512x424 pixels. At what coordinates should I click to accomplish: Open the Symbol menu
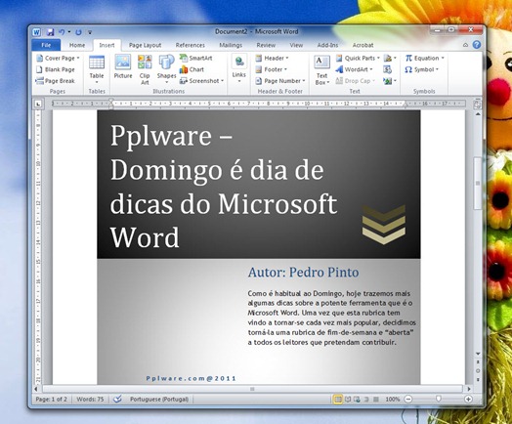coord(422,69)
